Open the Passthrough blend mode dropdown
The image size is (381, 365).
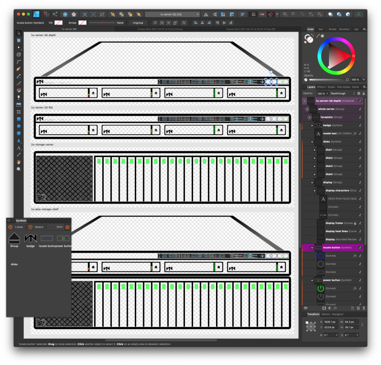[343, 93]
